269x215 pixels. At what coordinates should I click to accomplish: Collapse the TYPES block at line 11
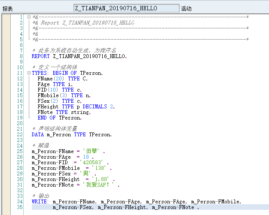(29, 73)
